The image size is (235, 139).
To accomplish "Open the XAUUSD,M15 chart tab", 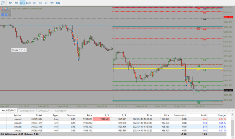I will pos(9,110).
